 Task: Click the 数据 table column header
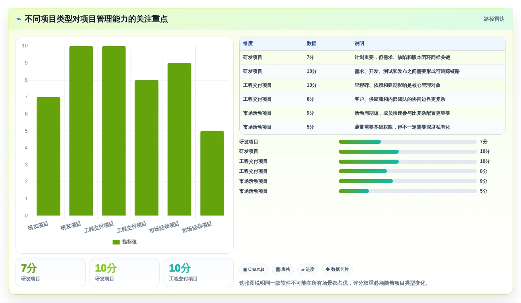click(312, 44)
